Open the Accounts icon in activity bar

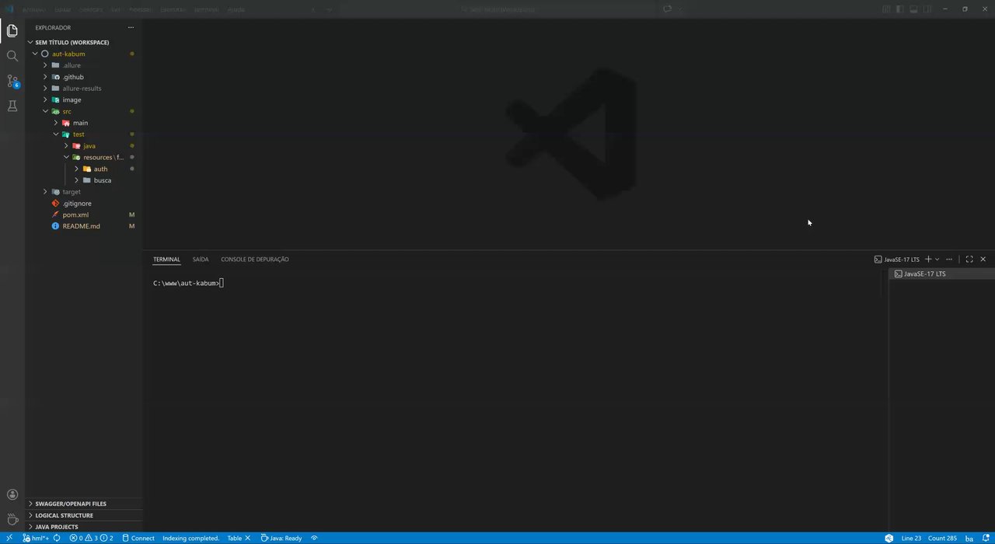point(12,494)
